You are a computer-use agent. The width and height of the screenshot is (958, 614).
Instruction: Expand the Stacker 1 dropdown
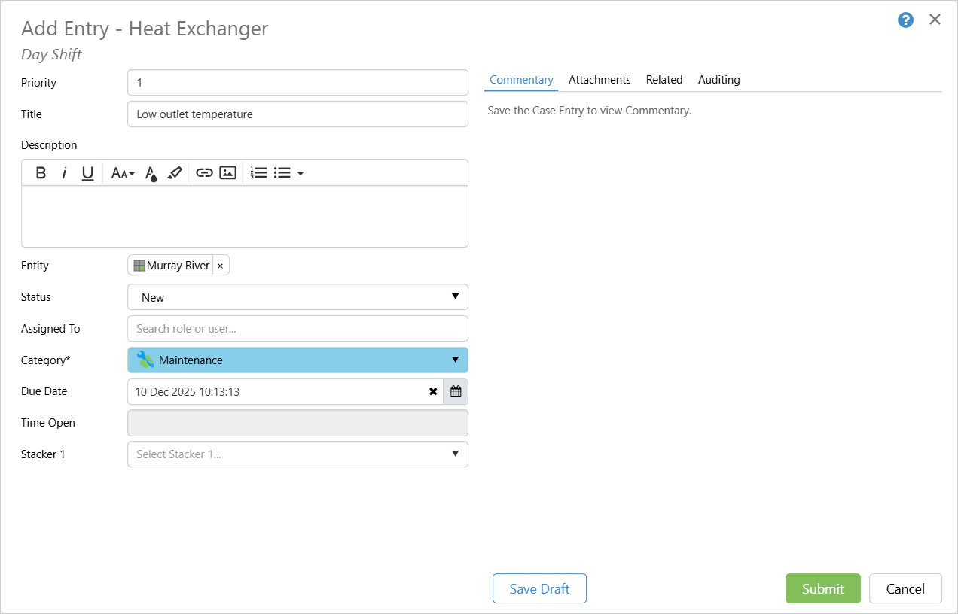[x=297, y=454]
